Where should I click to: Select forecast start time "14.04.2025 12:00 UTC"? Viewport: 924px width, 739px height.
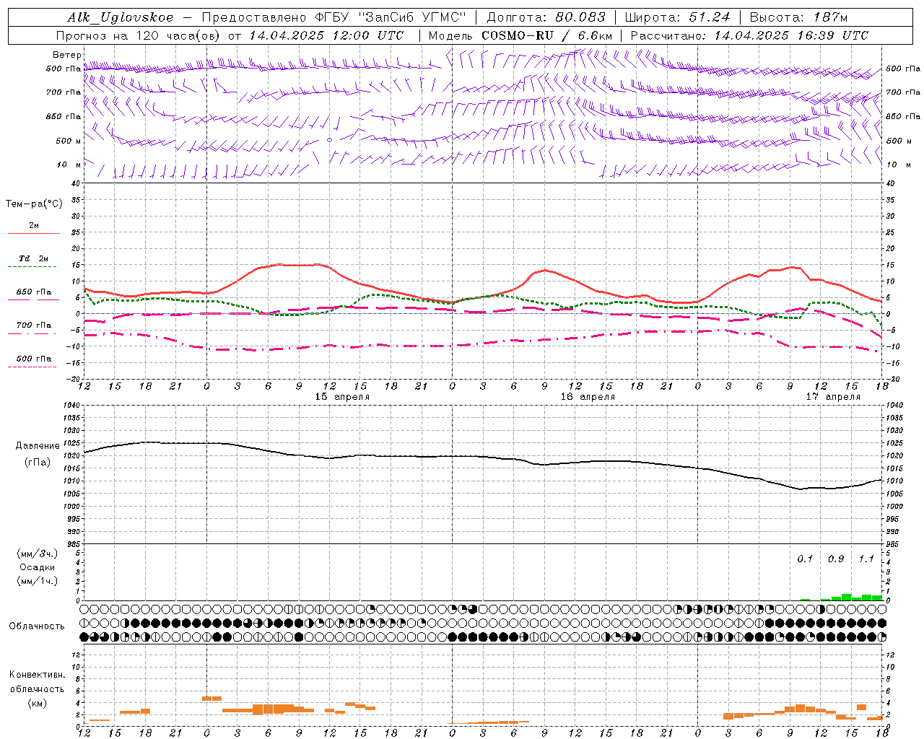327,35
